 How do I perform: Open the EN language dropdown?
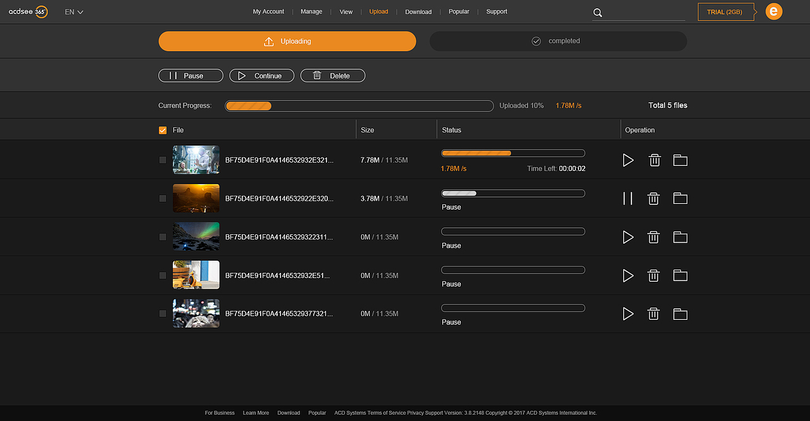tap(74, 12)
